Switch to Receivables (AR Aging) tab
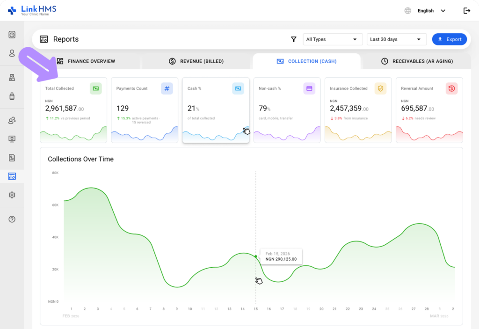This screenshot has width=479, height=329. [417, 61]
